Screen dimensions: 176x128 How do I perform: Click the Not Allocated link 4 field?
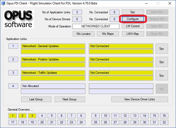tap(53, 86)
